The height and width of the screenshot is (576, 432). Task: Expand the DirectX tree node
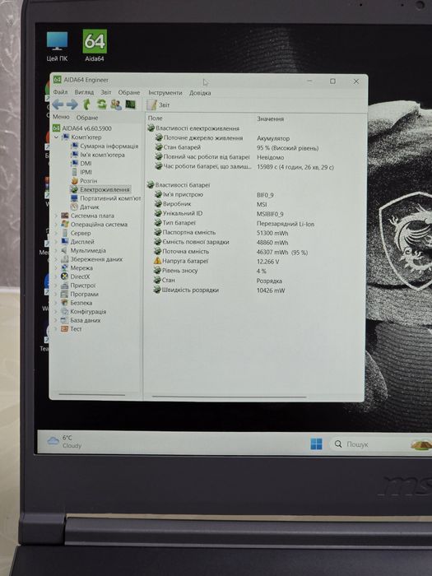[x=56, y=276]
